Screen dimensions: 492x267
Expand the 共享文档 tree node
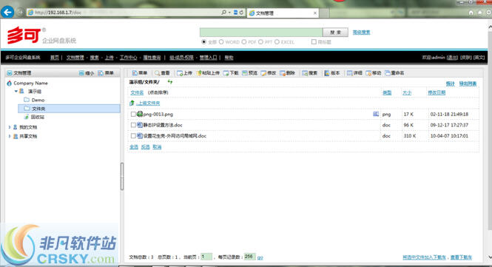(x=10, y=136)
